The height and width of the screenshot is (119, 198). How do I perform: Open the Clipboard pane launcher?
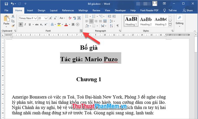15,31
